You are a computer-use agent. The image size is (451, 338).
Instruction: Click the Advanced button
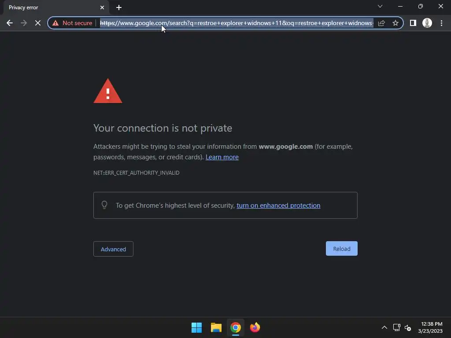[x=113, y=249]
